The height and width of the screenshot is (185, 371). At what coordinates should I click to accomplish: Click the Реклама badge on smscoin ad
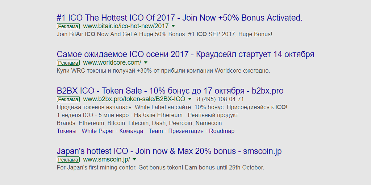pyautogui.click(x=68, y=160)
